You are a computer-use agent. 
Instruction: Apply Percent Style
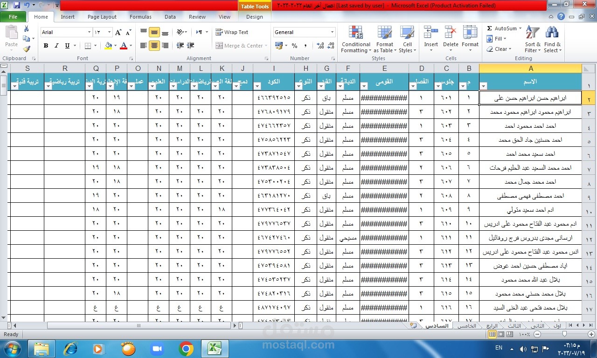[x=294, y=46]
